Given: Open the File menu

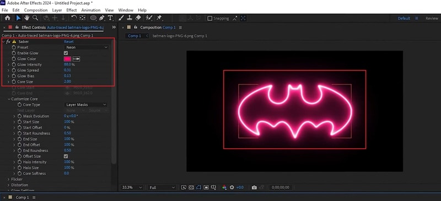Looking at the screenshot, I should click(5, 10).
